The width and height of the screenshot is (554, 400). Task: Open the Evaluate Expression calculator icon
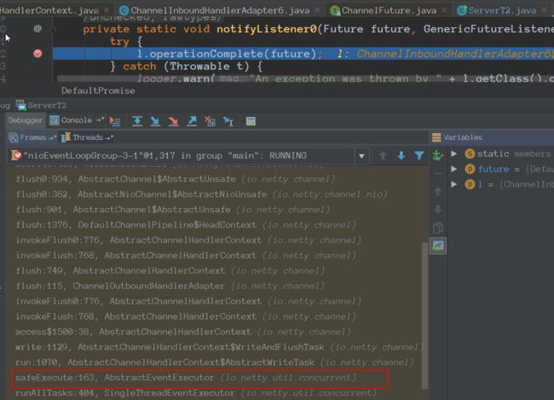251,121
